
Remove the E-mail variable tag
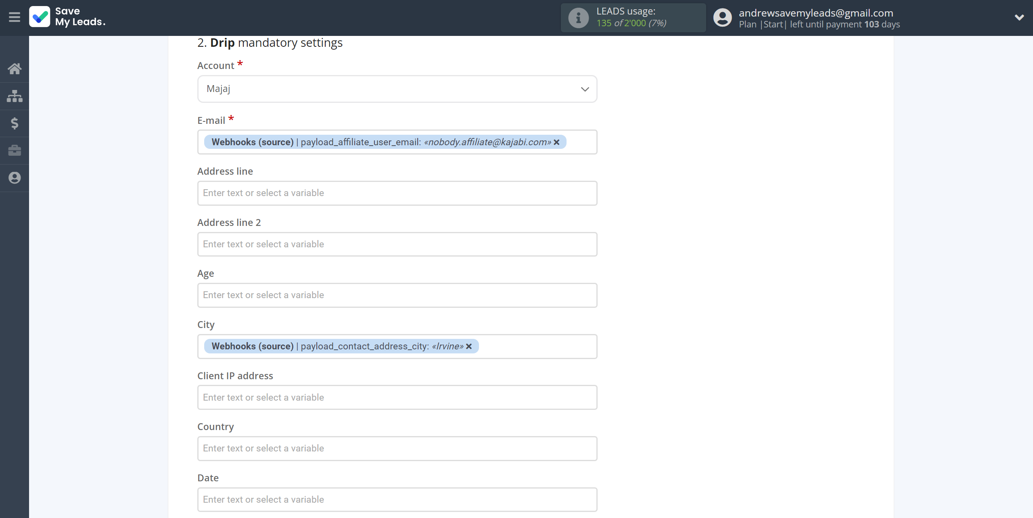point(556,142)
